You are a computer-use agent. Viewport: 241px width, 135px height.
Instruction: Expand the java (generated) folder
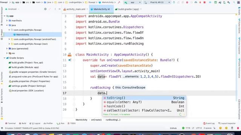pyautogui.click(x=7, y=48)
